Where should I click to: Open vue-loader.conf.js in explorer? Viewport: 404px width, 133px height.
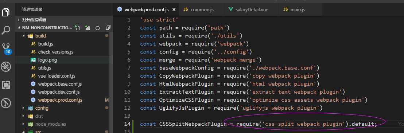[57, 76]
